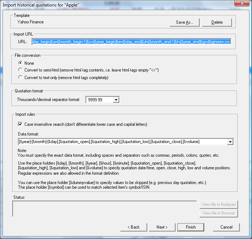Expand the Data format combo box arrow

coord(230,142)
